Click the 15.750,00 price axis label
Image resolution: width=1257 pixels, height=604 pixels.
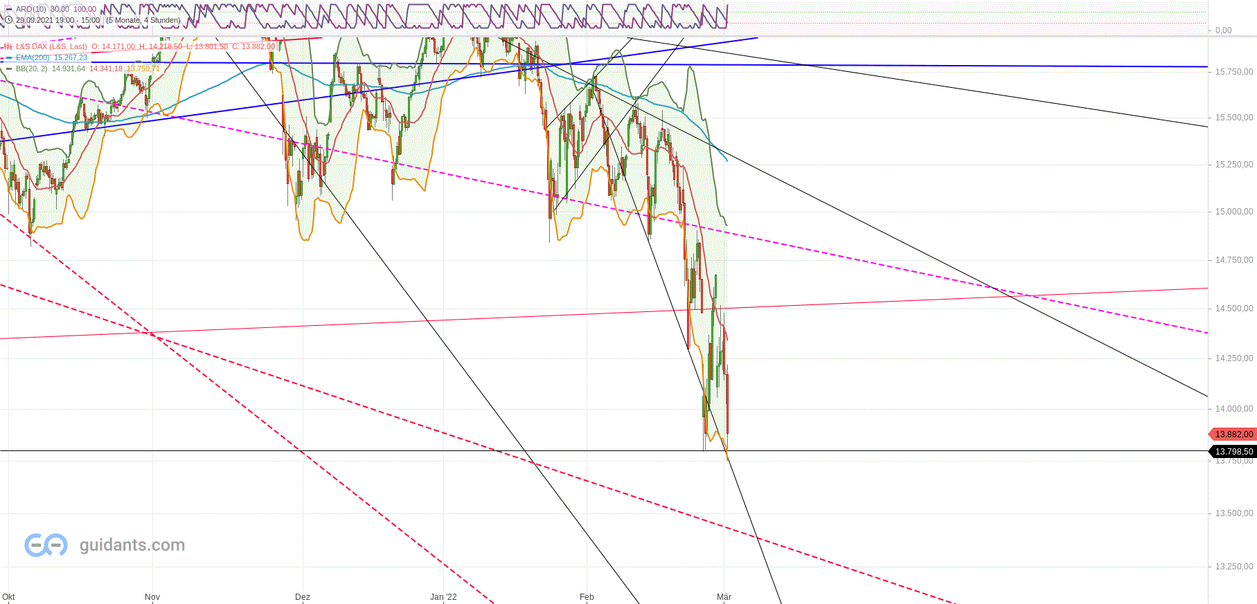(x=1234, y=72)
